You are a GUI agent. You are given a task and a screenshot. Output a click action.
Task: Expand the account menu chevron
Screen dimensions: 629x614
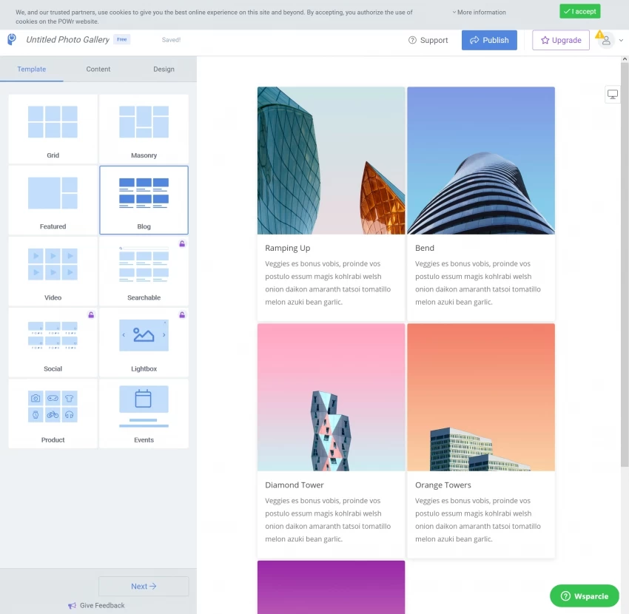(621, 40)
